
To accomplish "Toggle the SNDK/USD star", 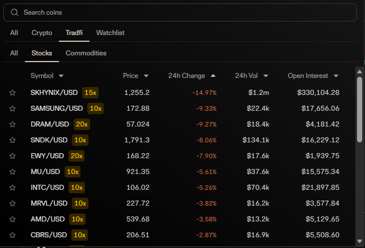I will [12, 140].
